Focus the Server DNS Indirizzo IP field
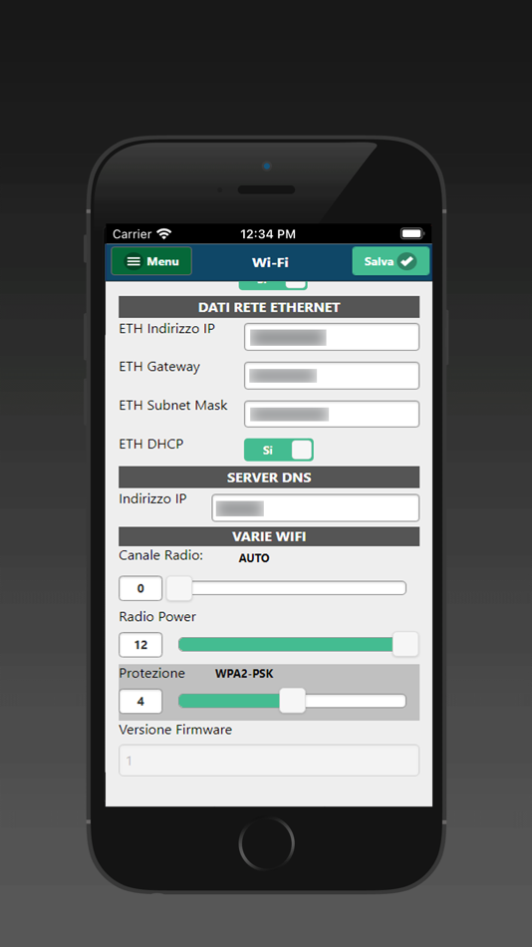 click(315, 508)
